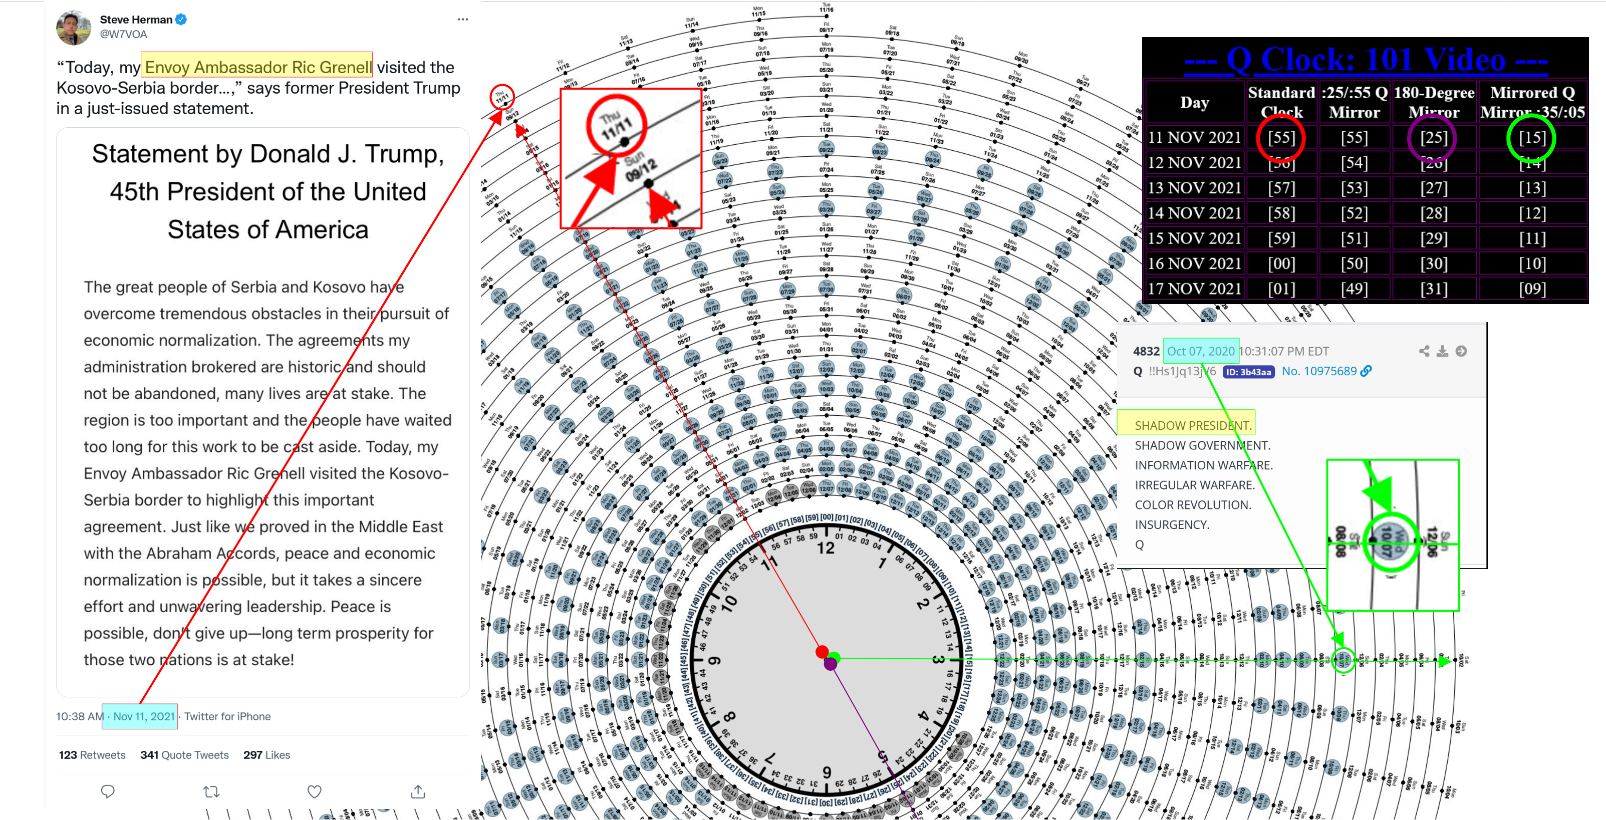Click the Day column header

click(1194, 102)
